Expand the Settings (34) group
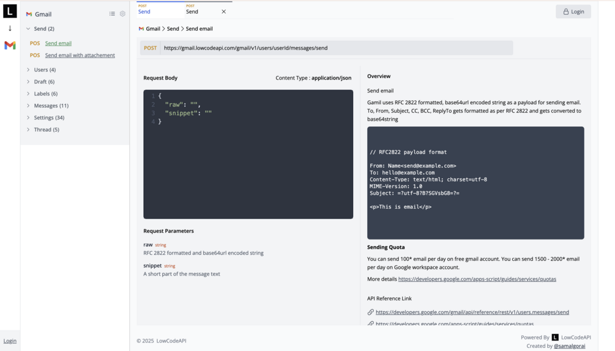This screenshot has width=615, height=351. 28,118
